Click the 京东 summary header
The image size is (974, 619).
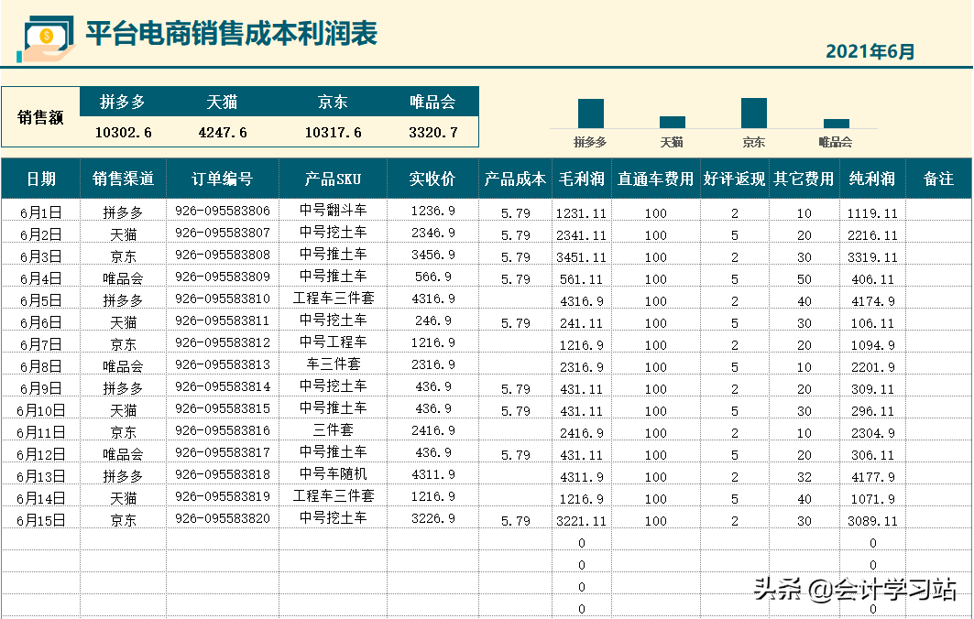(333, 102)
